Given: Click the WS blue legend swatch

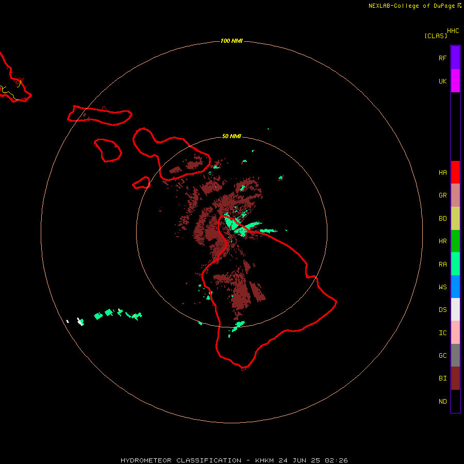Looking at the screenshot, I should [455, 287].
